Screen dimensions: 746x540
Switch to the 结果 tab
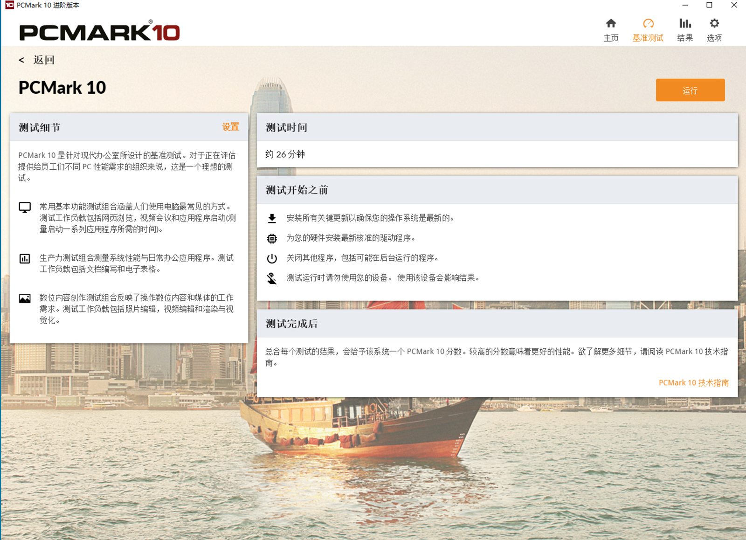(685, 30)
